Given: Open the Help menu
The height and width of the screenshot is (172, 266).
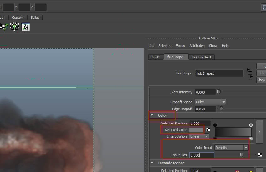Looking at the screenshot, I should point(225,46).
